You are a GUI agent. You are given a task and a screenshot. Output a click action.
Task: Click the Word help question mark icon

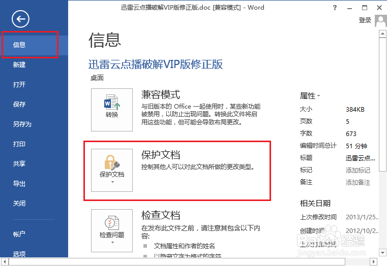[335, 8]
